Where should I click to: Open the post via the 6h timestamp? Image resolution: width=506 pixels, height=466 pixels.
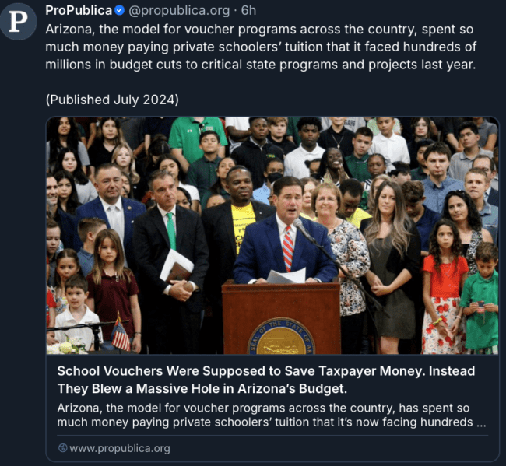(x=248, y=10)
